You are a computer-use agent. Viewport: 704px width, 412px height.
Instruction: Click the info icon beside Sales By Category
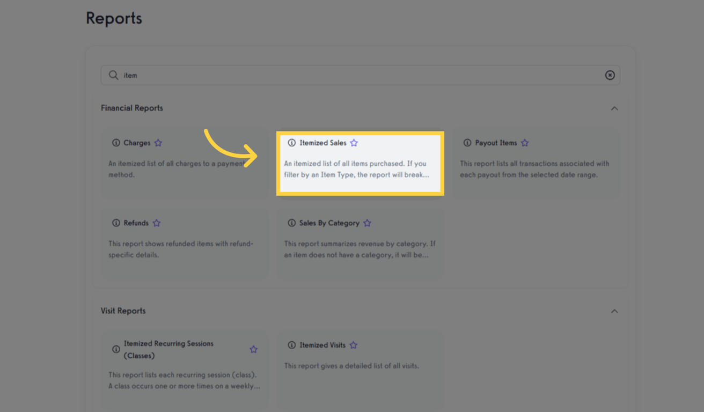[x=291, y=223]
